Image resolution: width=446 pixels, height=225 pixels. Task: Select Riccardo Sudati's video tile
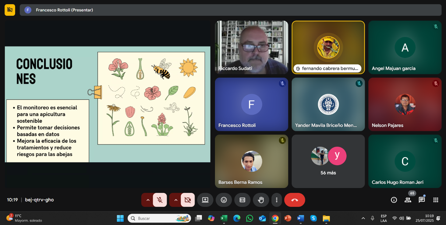click(251, 47)
